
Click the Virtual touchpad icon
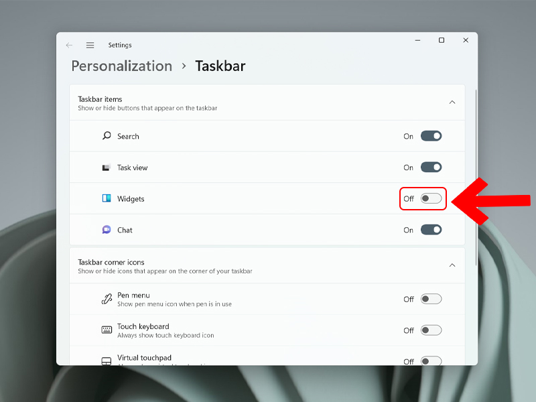[x=107, y=360]
